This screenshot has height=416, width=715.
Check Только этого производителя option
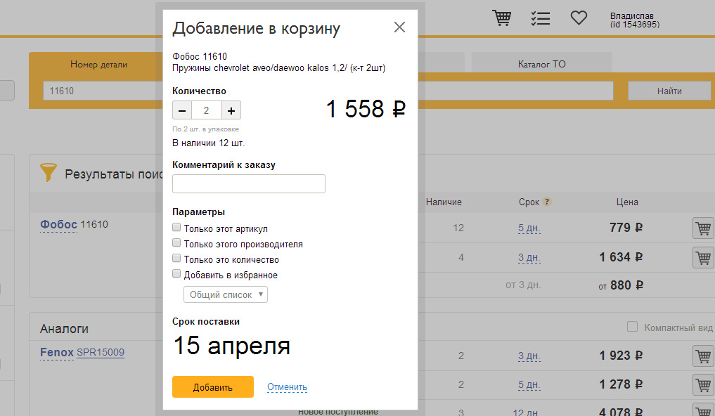177,243
